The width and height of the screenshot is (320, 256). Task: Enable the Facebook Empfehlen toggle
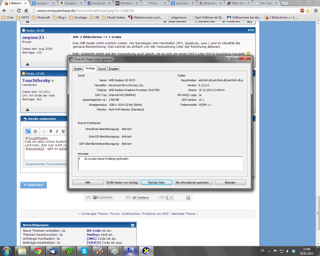[88, 197]
